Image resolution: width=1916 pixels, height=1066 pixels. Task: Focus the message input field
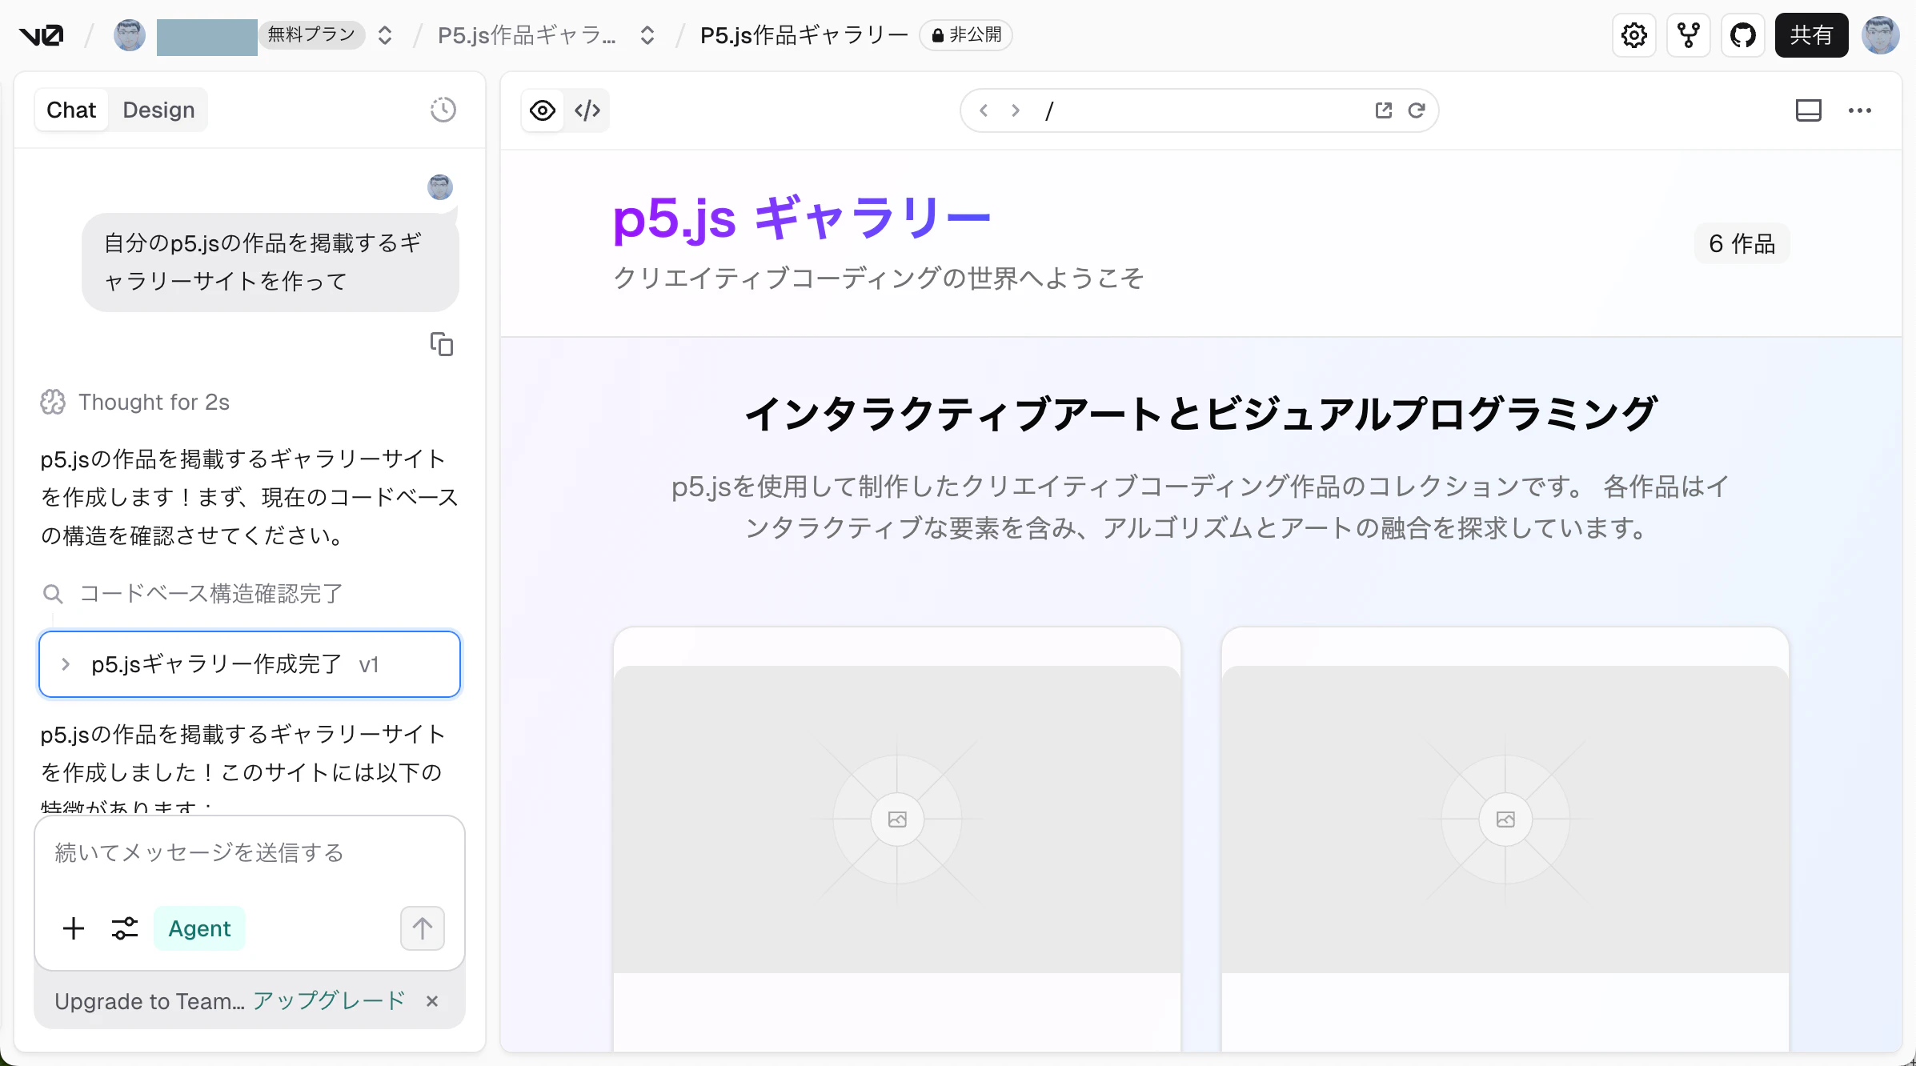click(x=250, y=854)
